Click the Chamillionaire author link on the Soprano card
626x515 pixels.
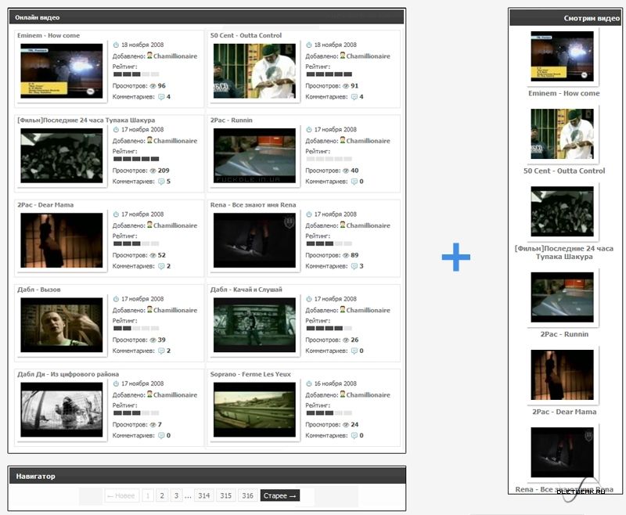tap(368, 394)
